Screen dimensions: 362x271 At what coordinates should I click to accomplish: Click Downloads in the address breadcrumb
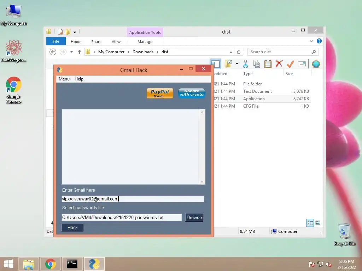coord(143,52)
